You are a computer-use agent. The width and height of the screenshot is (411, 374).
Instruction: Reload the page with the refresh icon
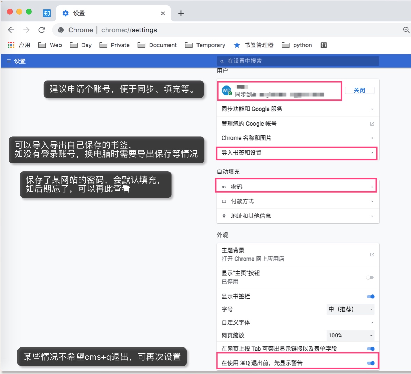(42, 30)
